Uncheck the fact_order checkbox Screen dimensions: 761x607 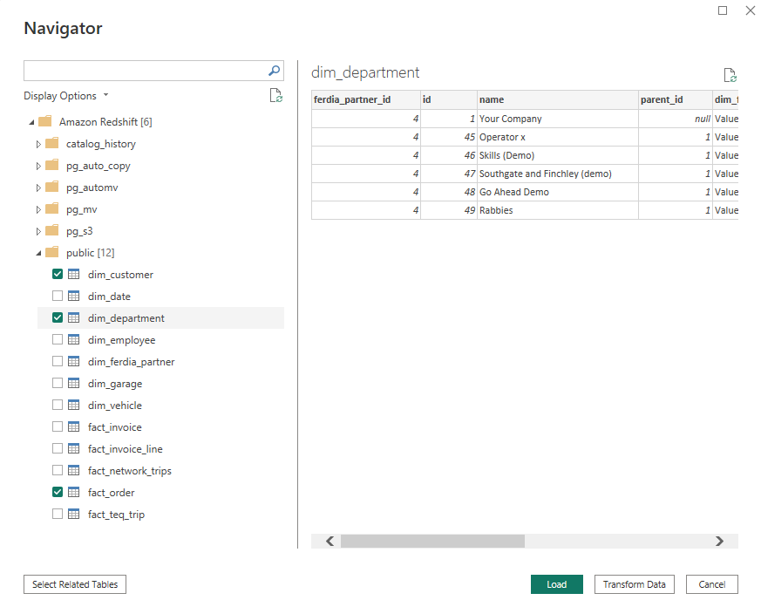58,492
